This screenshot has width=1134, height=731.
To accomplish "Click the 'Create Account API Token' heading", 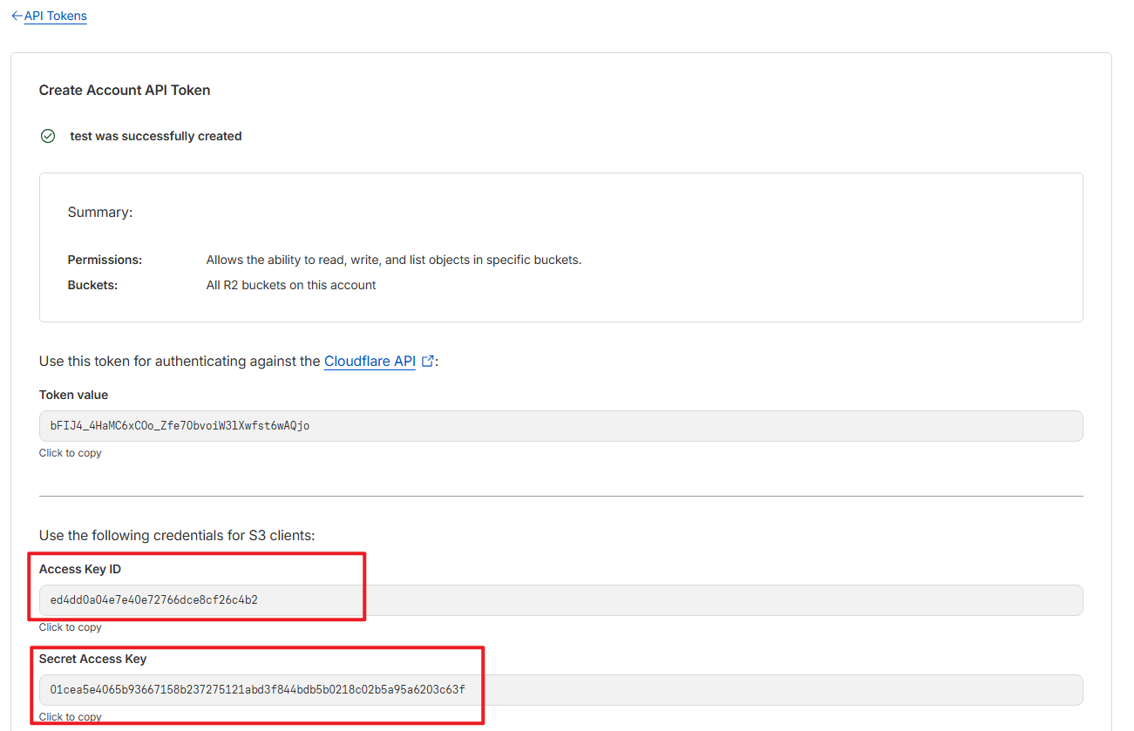I will click(x=125, y=90).
